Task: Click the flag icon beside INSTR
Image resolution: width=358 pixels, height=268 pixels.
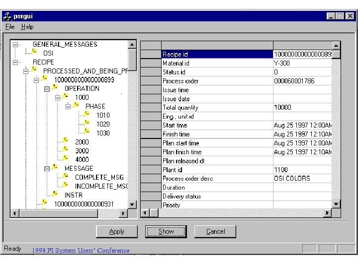Action: 55,193
